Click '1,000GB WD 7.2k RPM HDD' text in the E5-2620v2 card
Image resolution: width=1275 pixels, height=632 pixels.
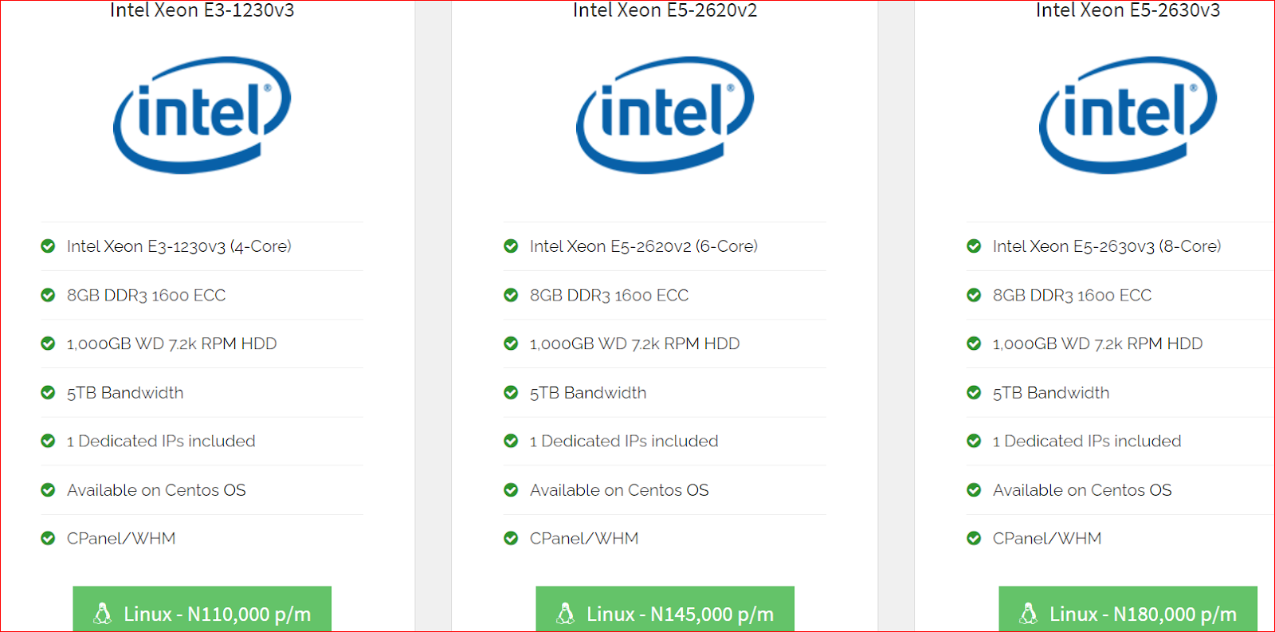tap(635, 344)
